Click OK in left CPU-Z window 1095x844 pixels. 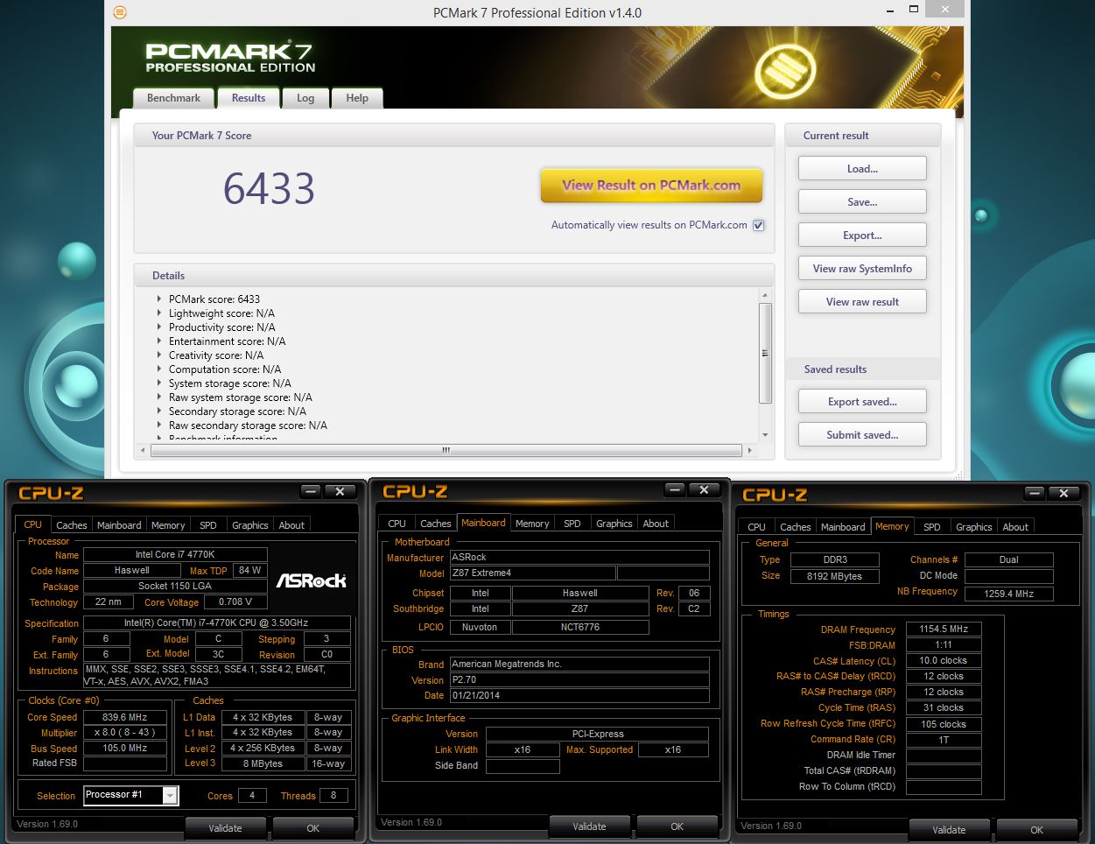[x=313, y=828]
